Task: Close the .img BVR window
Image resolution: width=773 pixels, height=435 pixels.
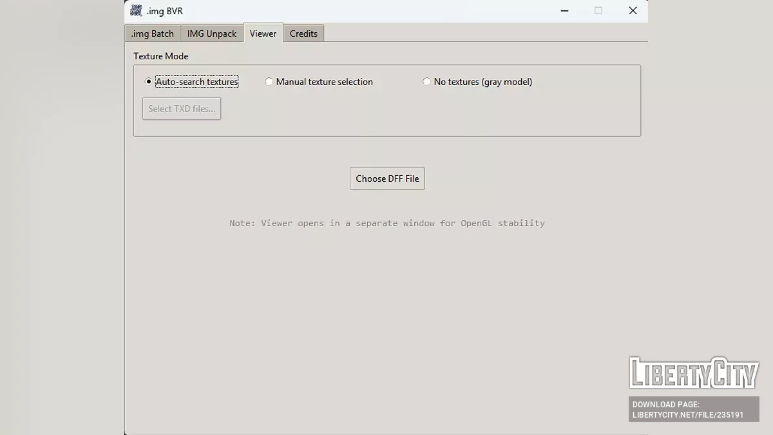Action: pos(633,11)
